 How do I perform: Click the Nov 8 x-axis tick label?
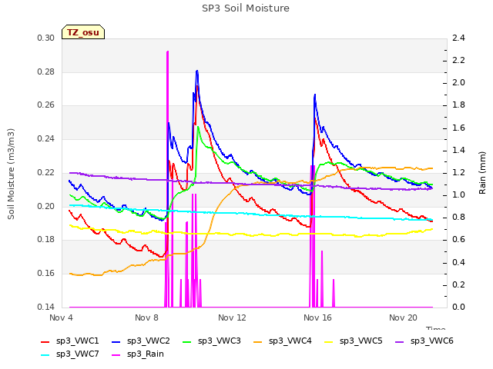click(146, 317)
